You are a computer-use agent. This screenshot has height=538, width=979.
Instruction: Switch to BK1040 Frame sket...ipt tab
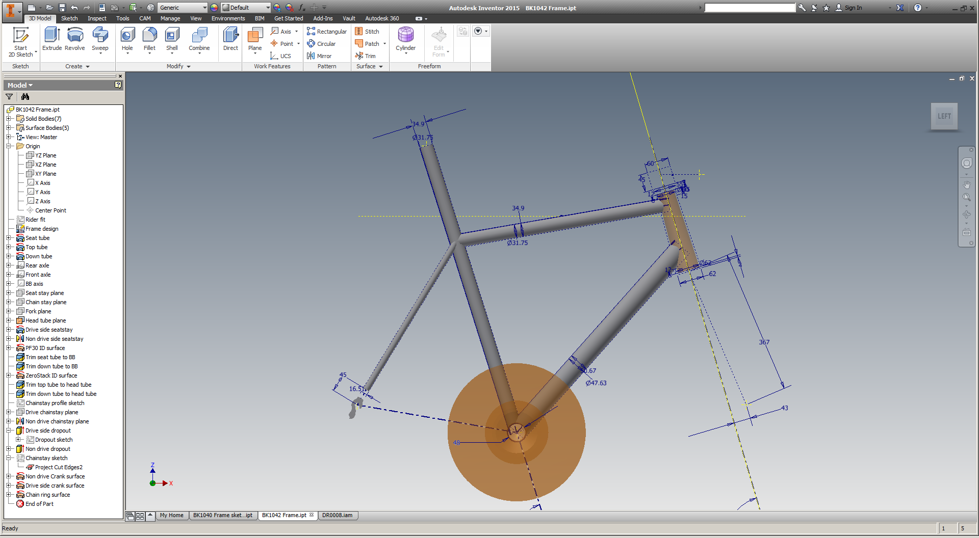pyautogui.click(x=222, y=516)
